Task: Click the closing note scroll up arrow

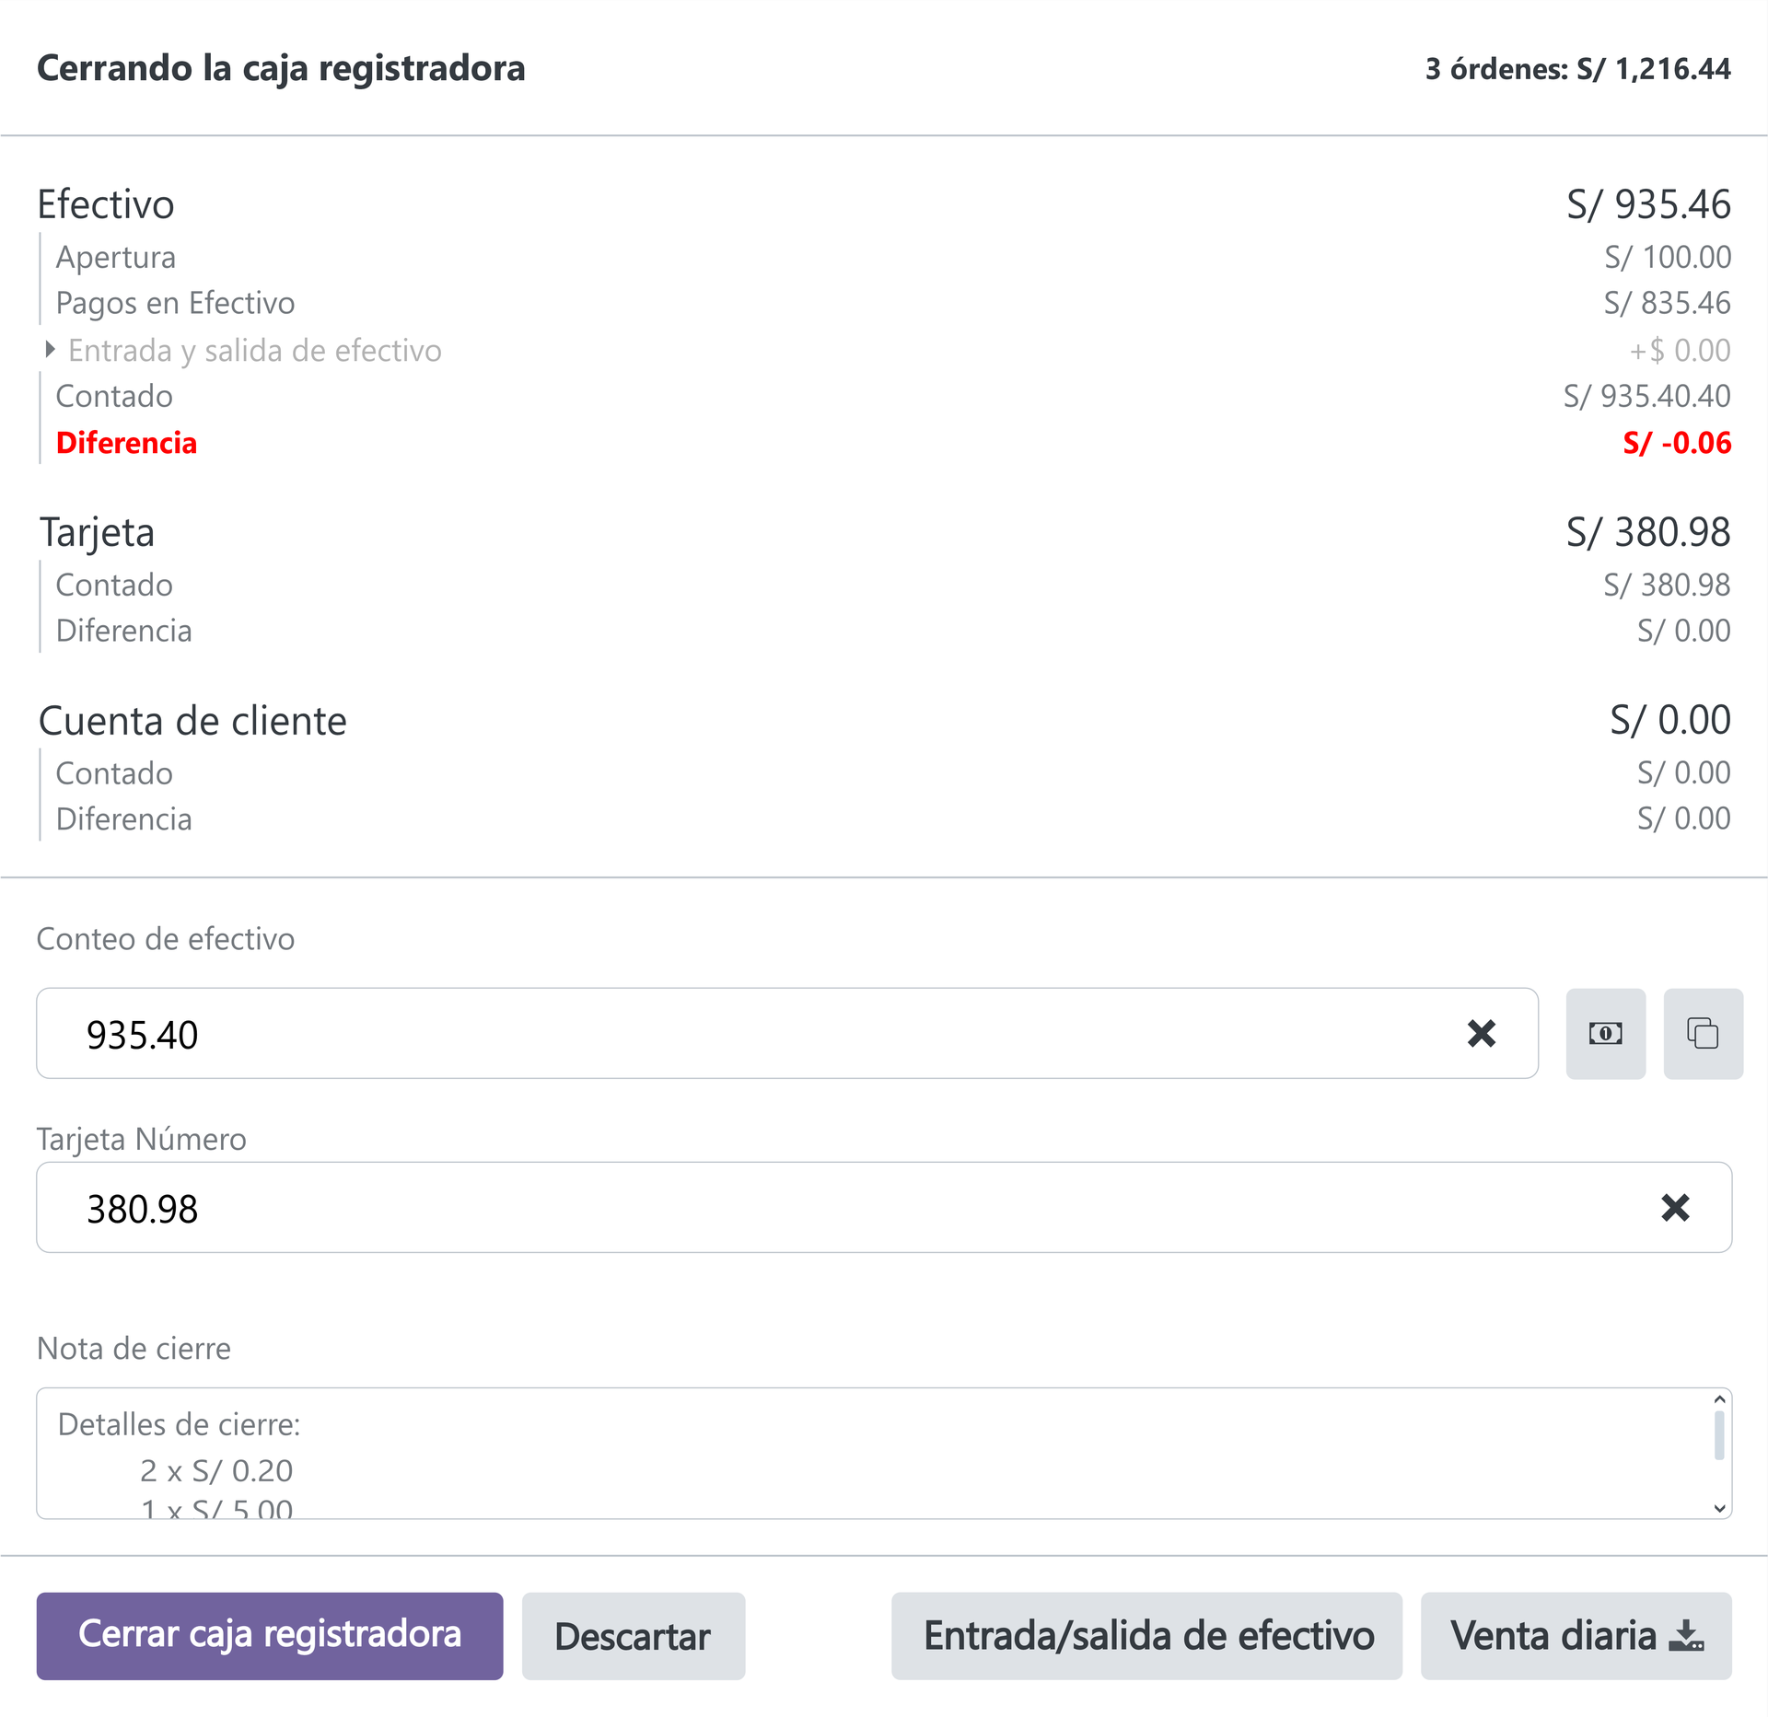Action: [x=1719, y=1399]
